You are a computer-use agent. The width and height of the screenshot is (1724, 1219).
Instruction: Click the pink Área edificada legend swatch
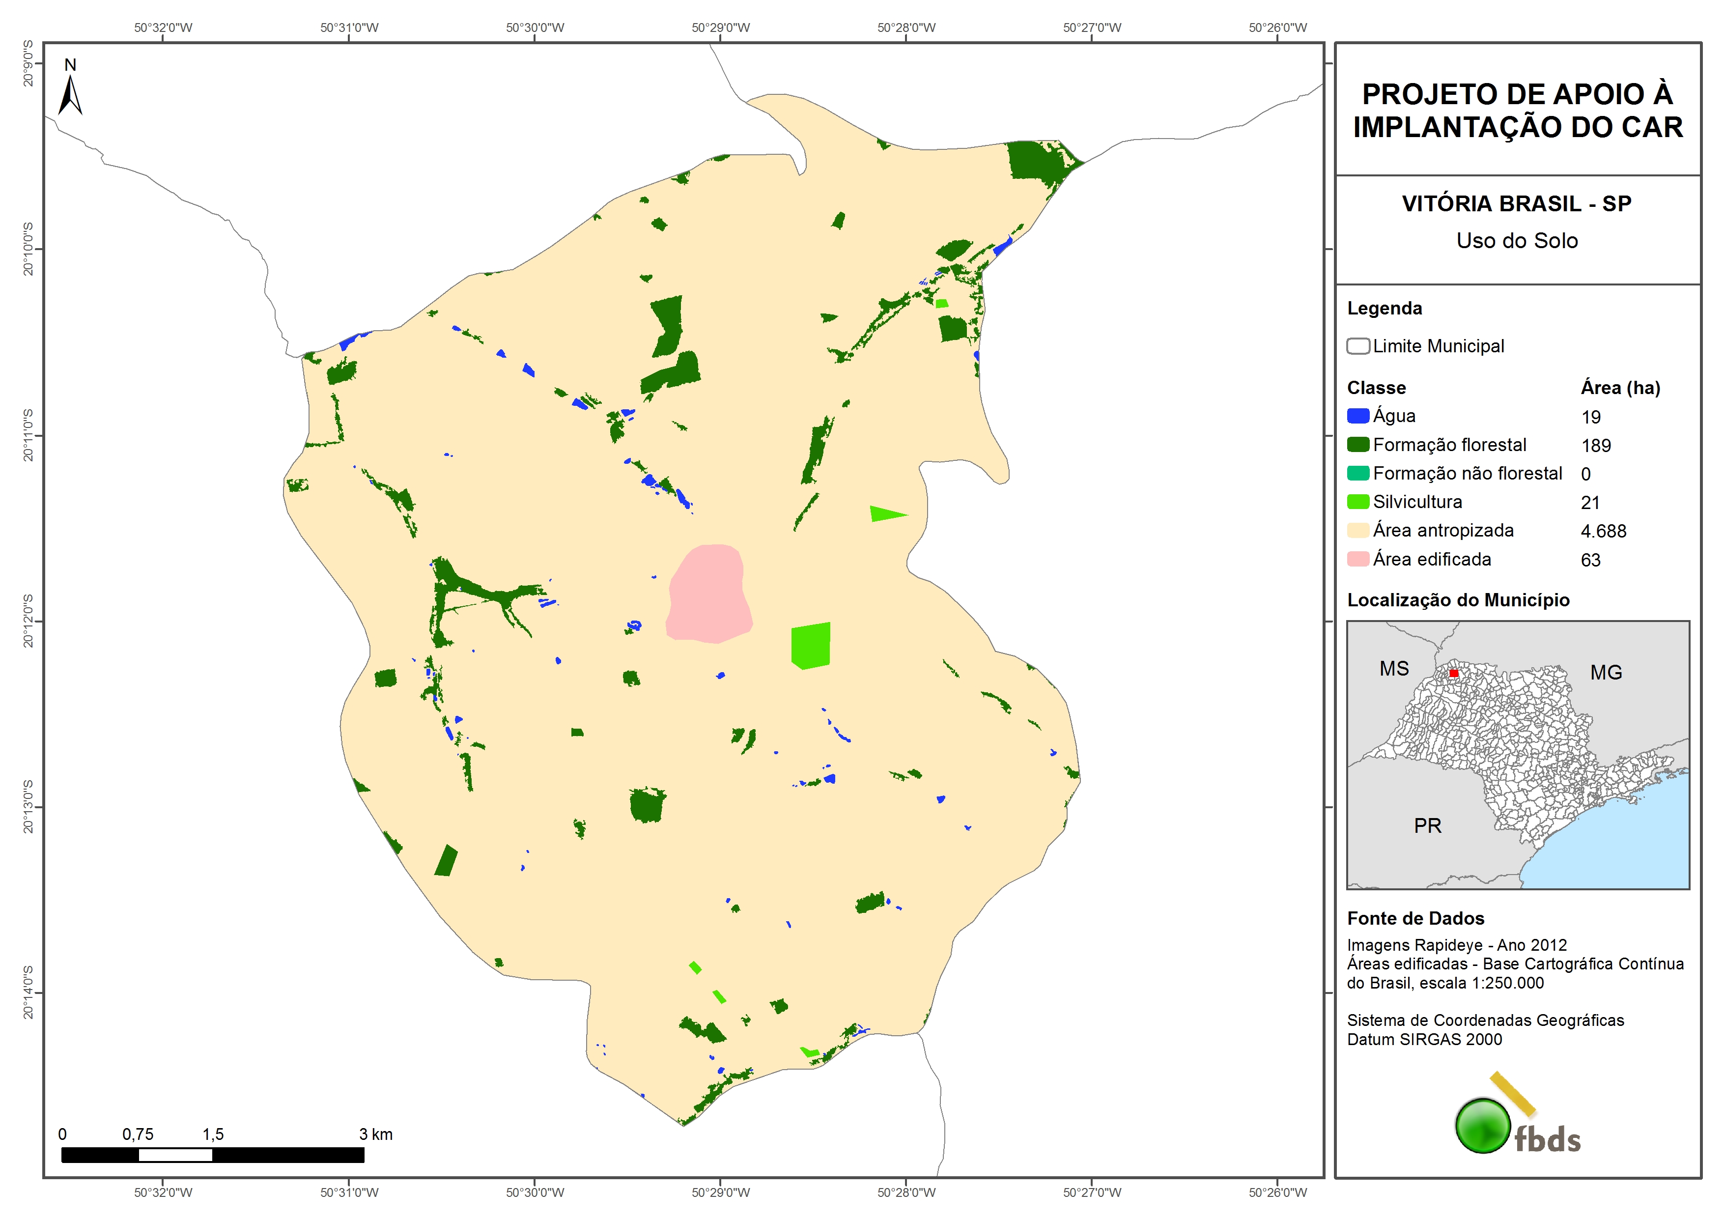1357,560
